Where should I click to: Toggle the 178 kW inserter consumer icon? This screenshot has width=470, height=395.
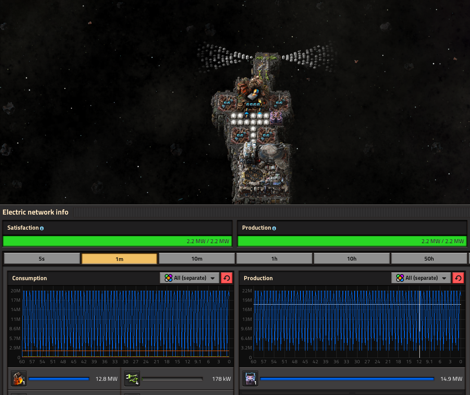[x=132, y=379]
